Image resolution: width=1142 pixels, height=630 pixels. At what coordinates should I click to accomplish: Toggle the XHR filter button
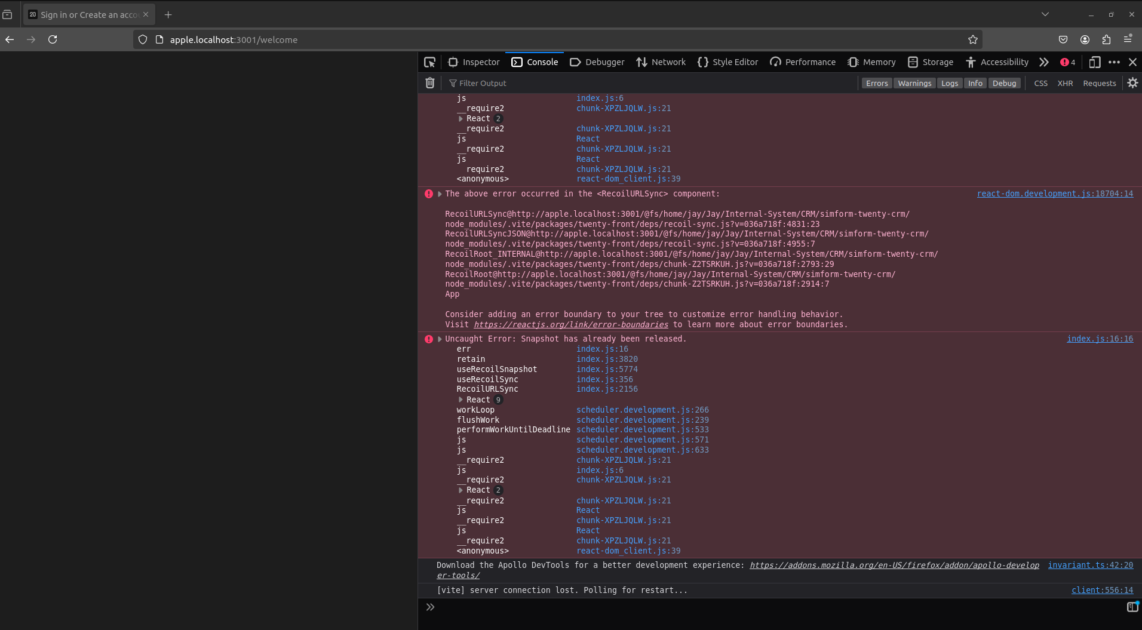coord(1065,83)
